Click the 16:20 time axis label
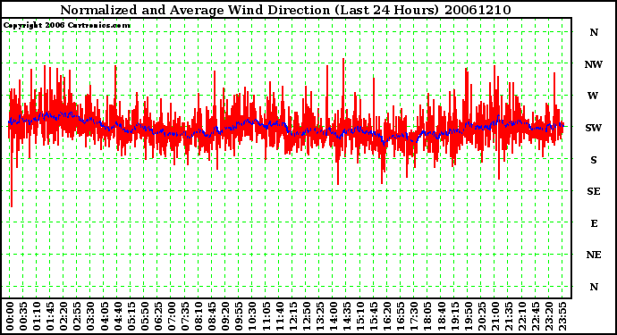Screen dimensions: 617x335 tap(387, 316)
